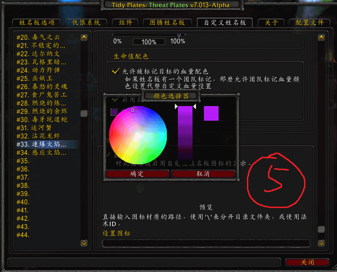Image resolution: width=337 pixels, height=272 pixels.
Task: Click the bottom status text field
Action: click(144, 262)
